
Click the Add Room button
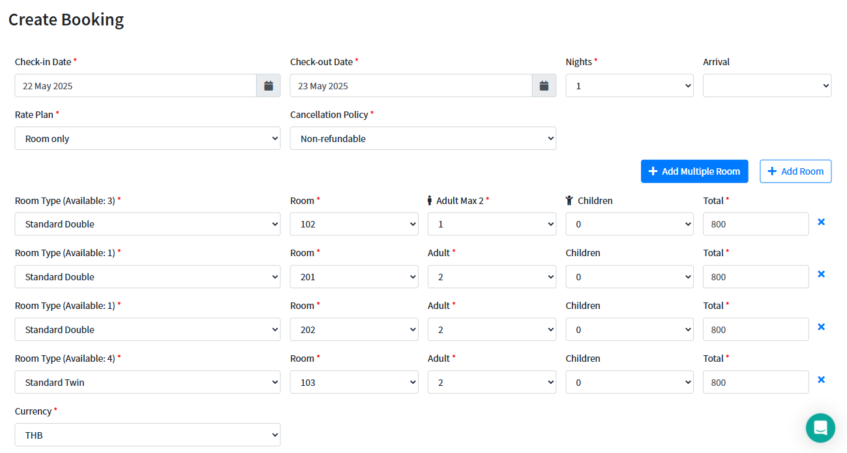coord(795,171)
